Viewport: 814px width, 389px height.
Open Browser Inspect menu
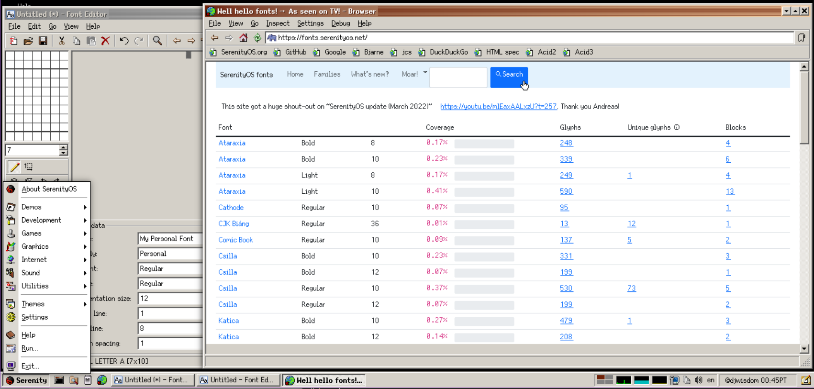pos(278,23)
